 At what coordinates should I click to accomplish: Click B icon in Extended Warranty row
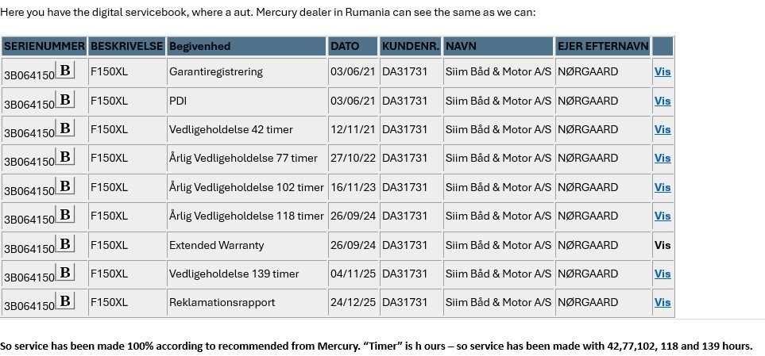65,243
